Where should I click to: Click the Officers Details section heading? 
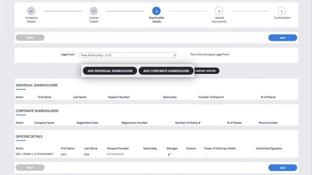pyautogui.click(x=29, y=136)
